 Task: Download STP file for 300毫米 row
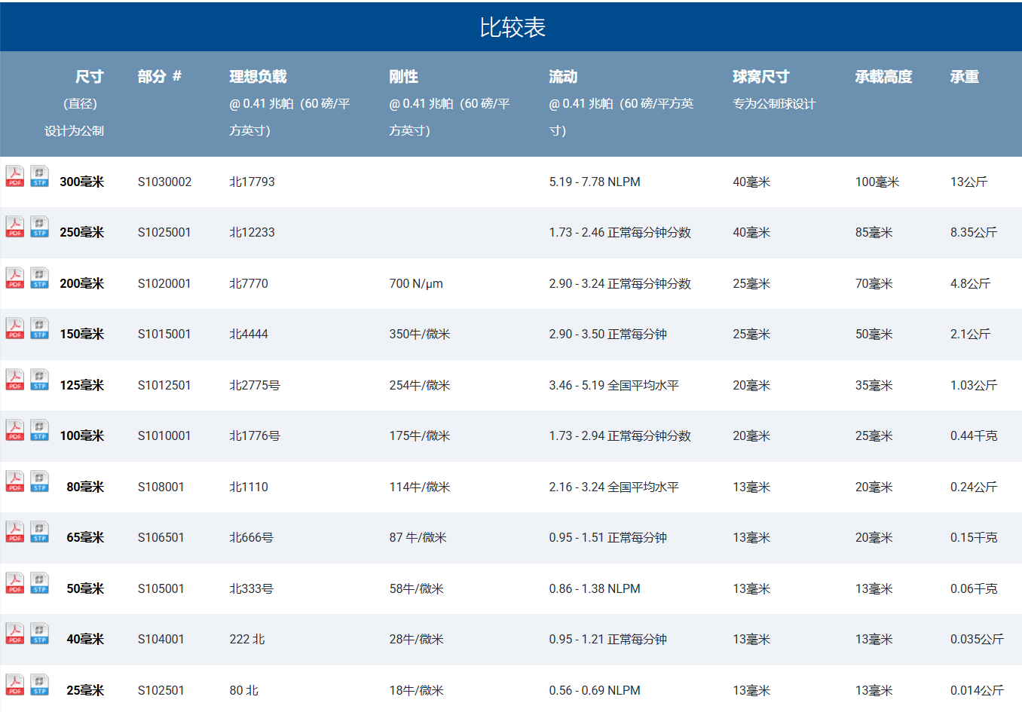tap(39, 176)
